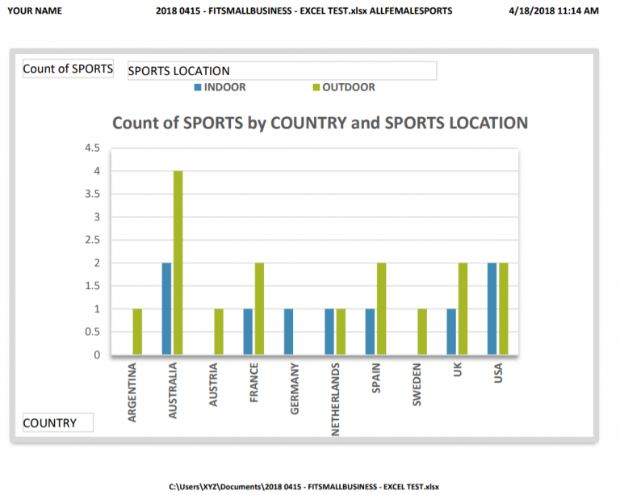Image resolution: width=620 pixels, height=495 pixels.
Task: Open the SPORTS LOCATION field filter
Action: 282,71
